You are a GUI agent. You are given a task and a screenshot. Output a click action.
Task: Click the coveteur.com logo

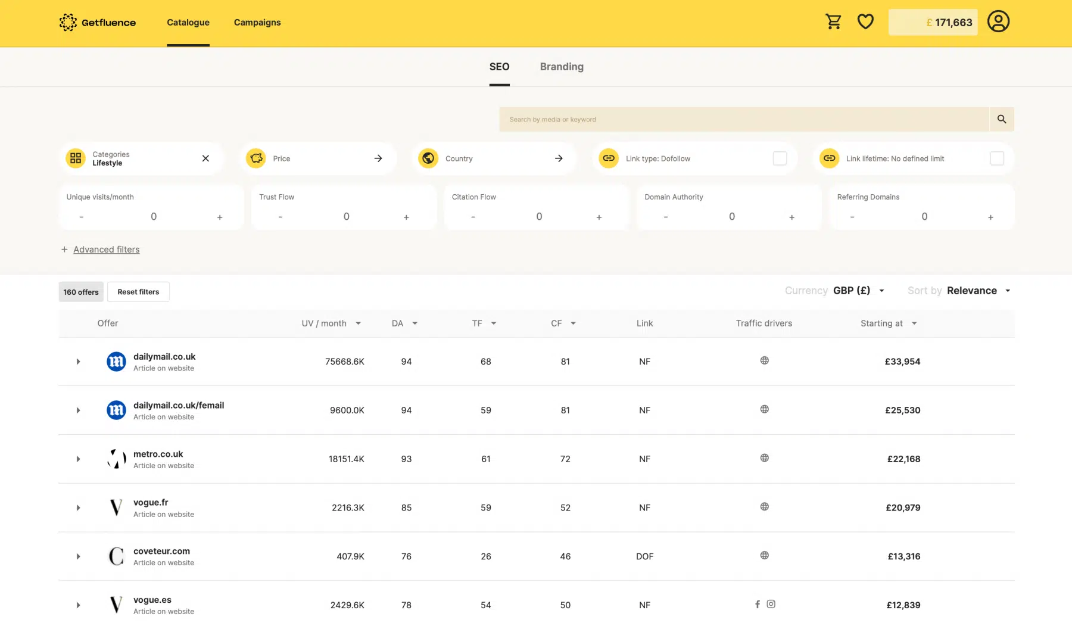[x=116, y=556]
